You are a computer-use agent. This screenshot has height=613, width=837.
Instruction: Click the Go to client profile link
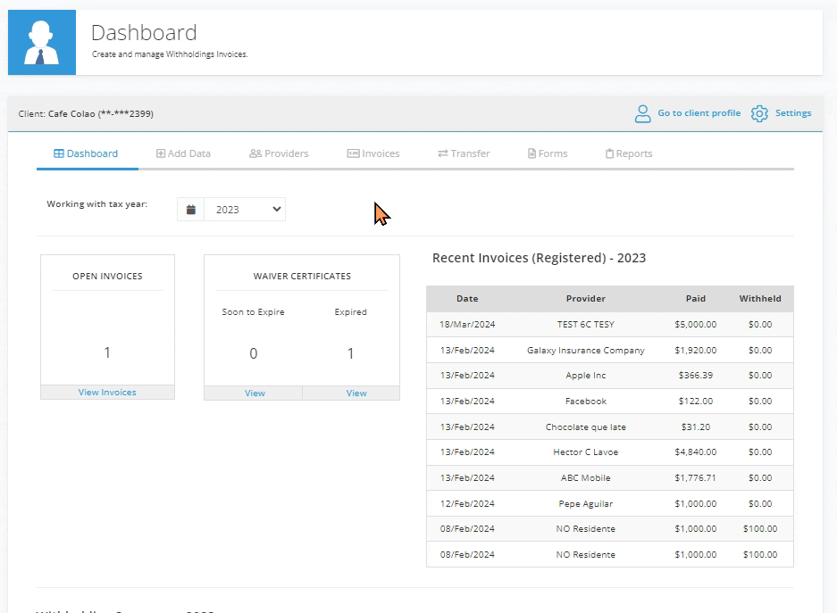tap(699, 112)
